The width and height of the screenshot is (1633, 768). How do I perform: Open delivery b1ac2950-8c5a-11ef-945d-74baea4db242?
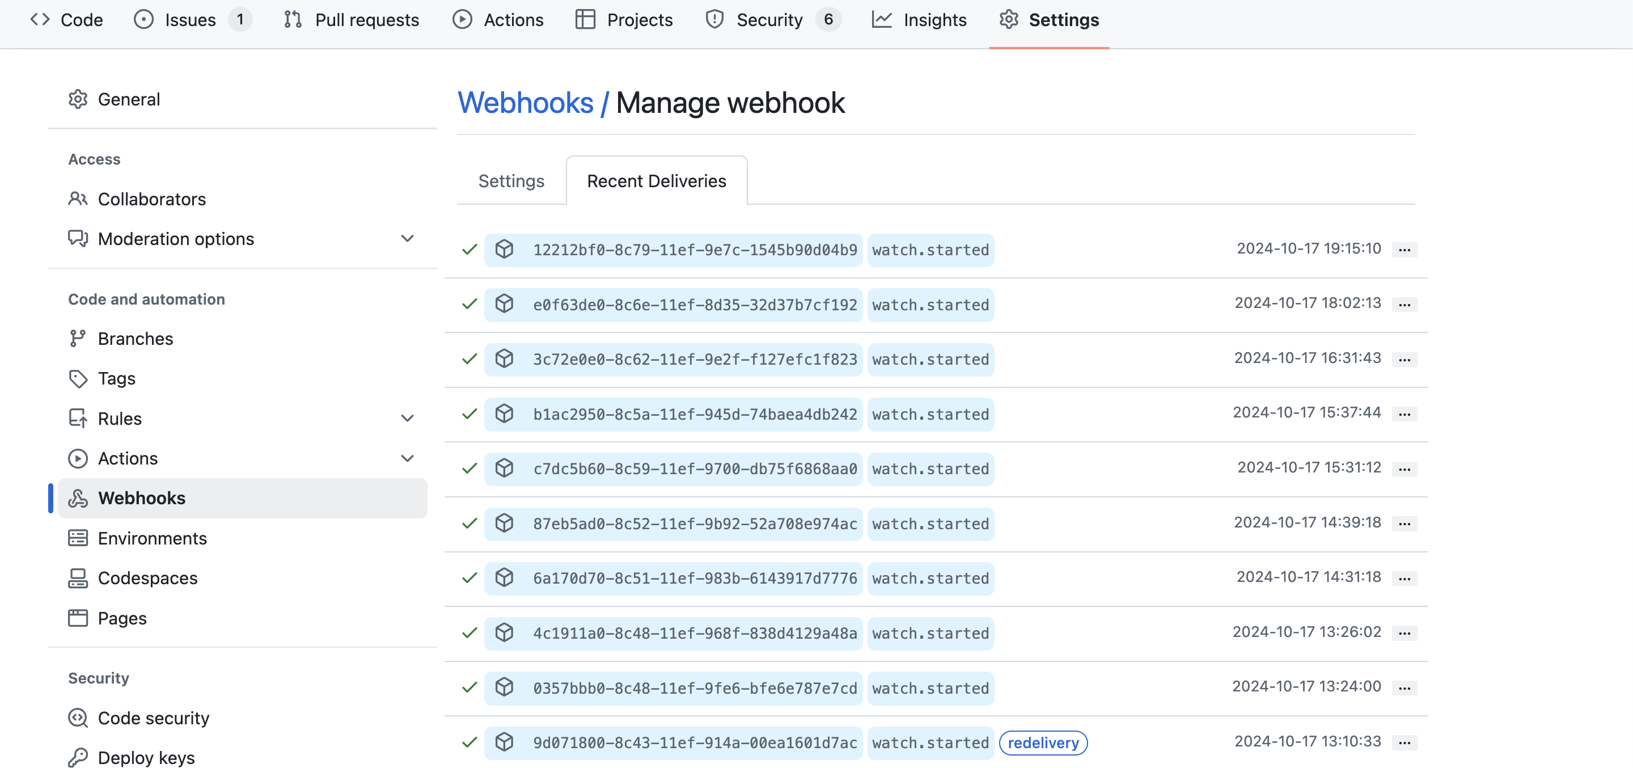point(695,414)
